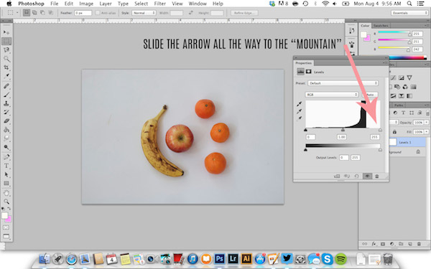The width and height of the screenshot is (431, 269).
Task: Choose New selection mode in options bar
Action: [x=27, y=13]
